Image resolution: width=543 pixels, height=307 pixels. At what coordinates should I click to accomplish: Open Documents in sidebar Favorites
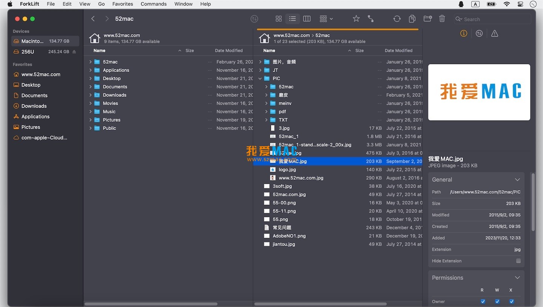click(34, 96)
